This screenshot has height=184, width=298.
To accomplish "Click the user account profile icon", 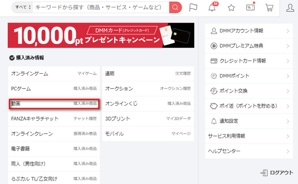I will pyautogui.click(x=290, y=8).
